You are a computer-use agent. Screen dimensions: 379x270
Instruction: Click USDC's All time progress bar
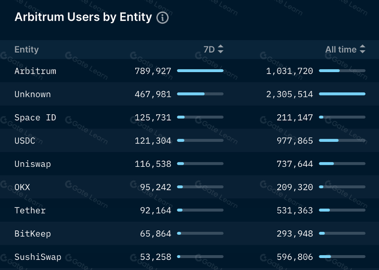pyautogui.click(x=342, y=140)
